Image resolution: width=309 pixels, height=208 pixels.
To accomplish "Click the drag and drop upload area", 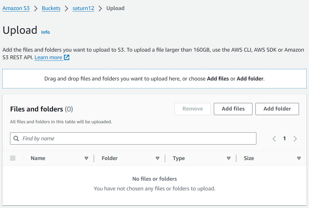I will click(154, 79).
